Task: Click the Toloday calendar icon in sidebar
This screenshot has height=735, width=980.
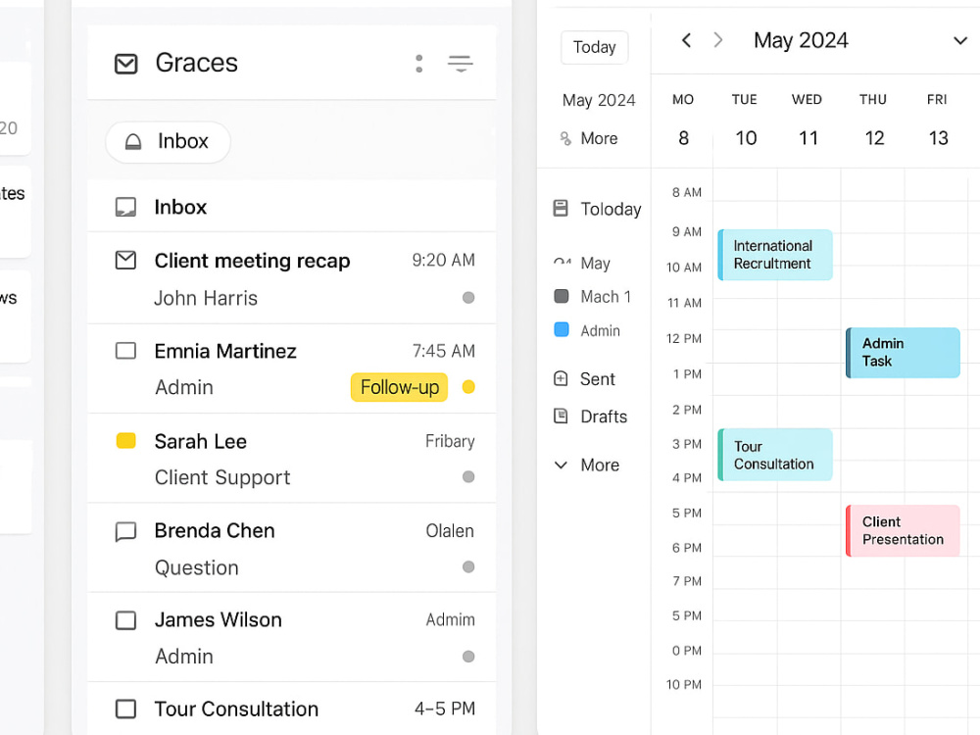Action: [561, 208]
